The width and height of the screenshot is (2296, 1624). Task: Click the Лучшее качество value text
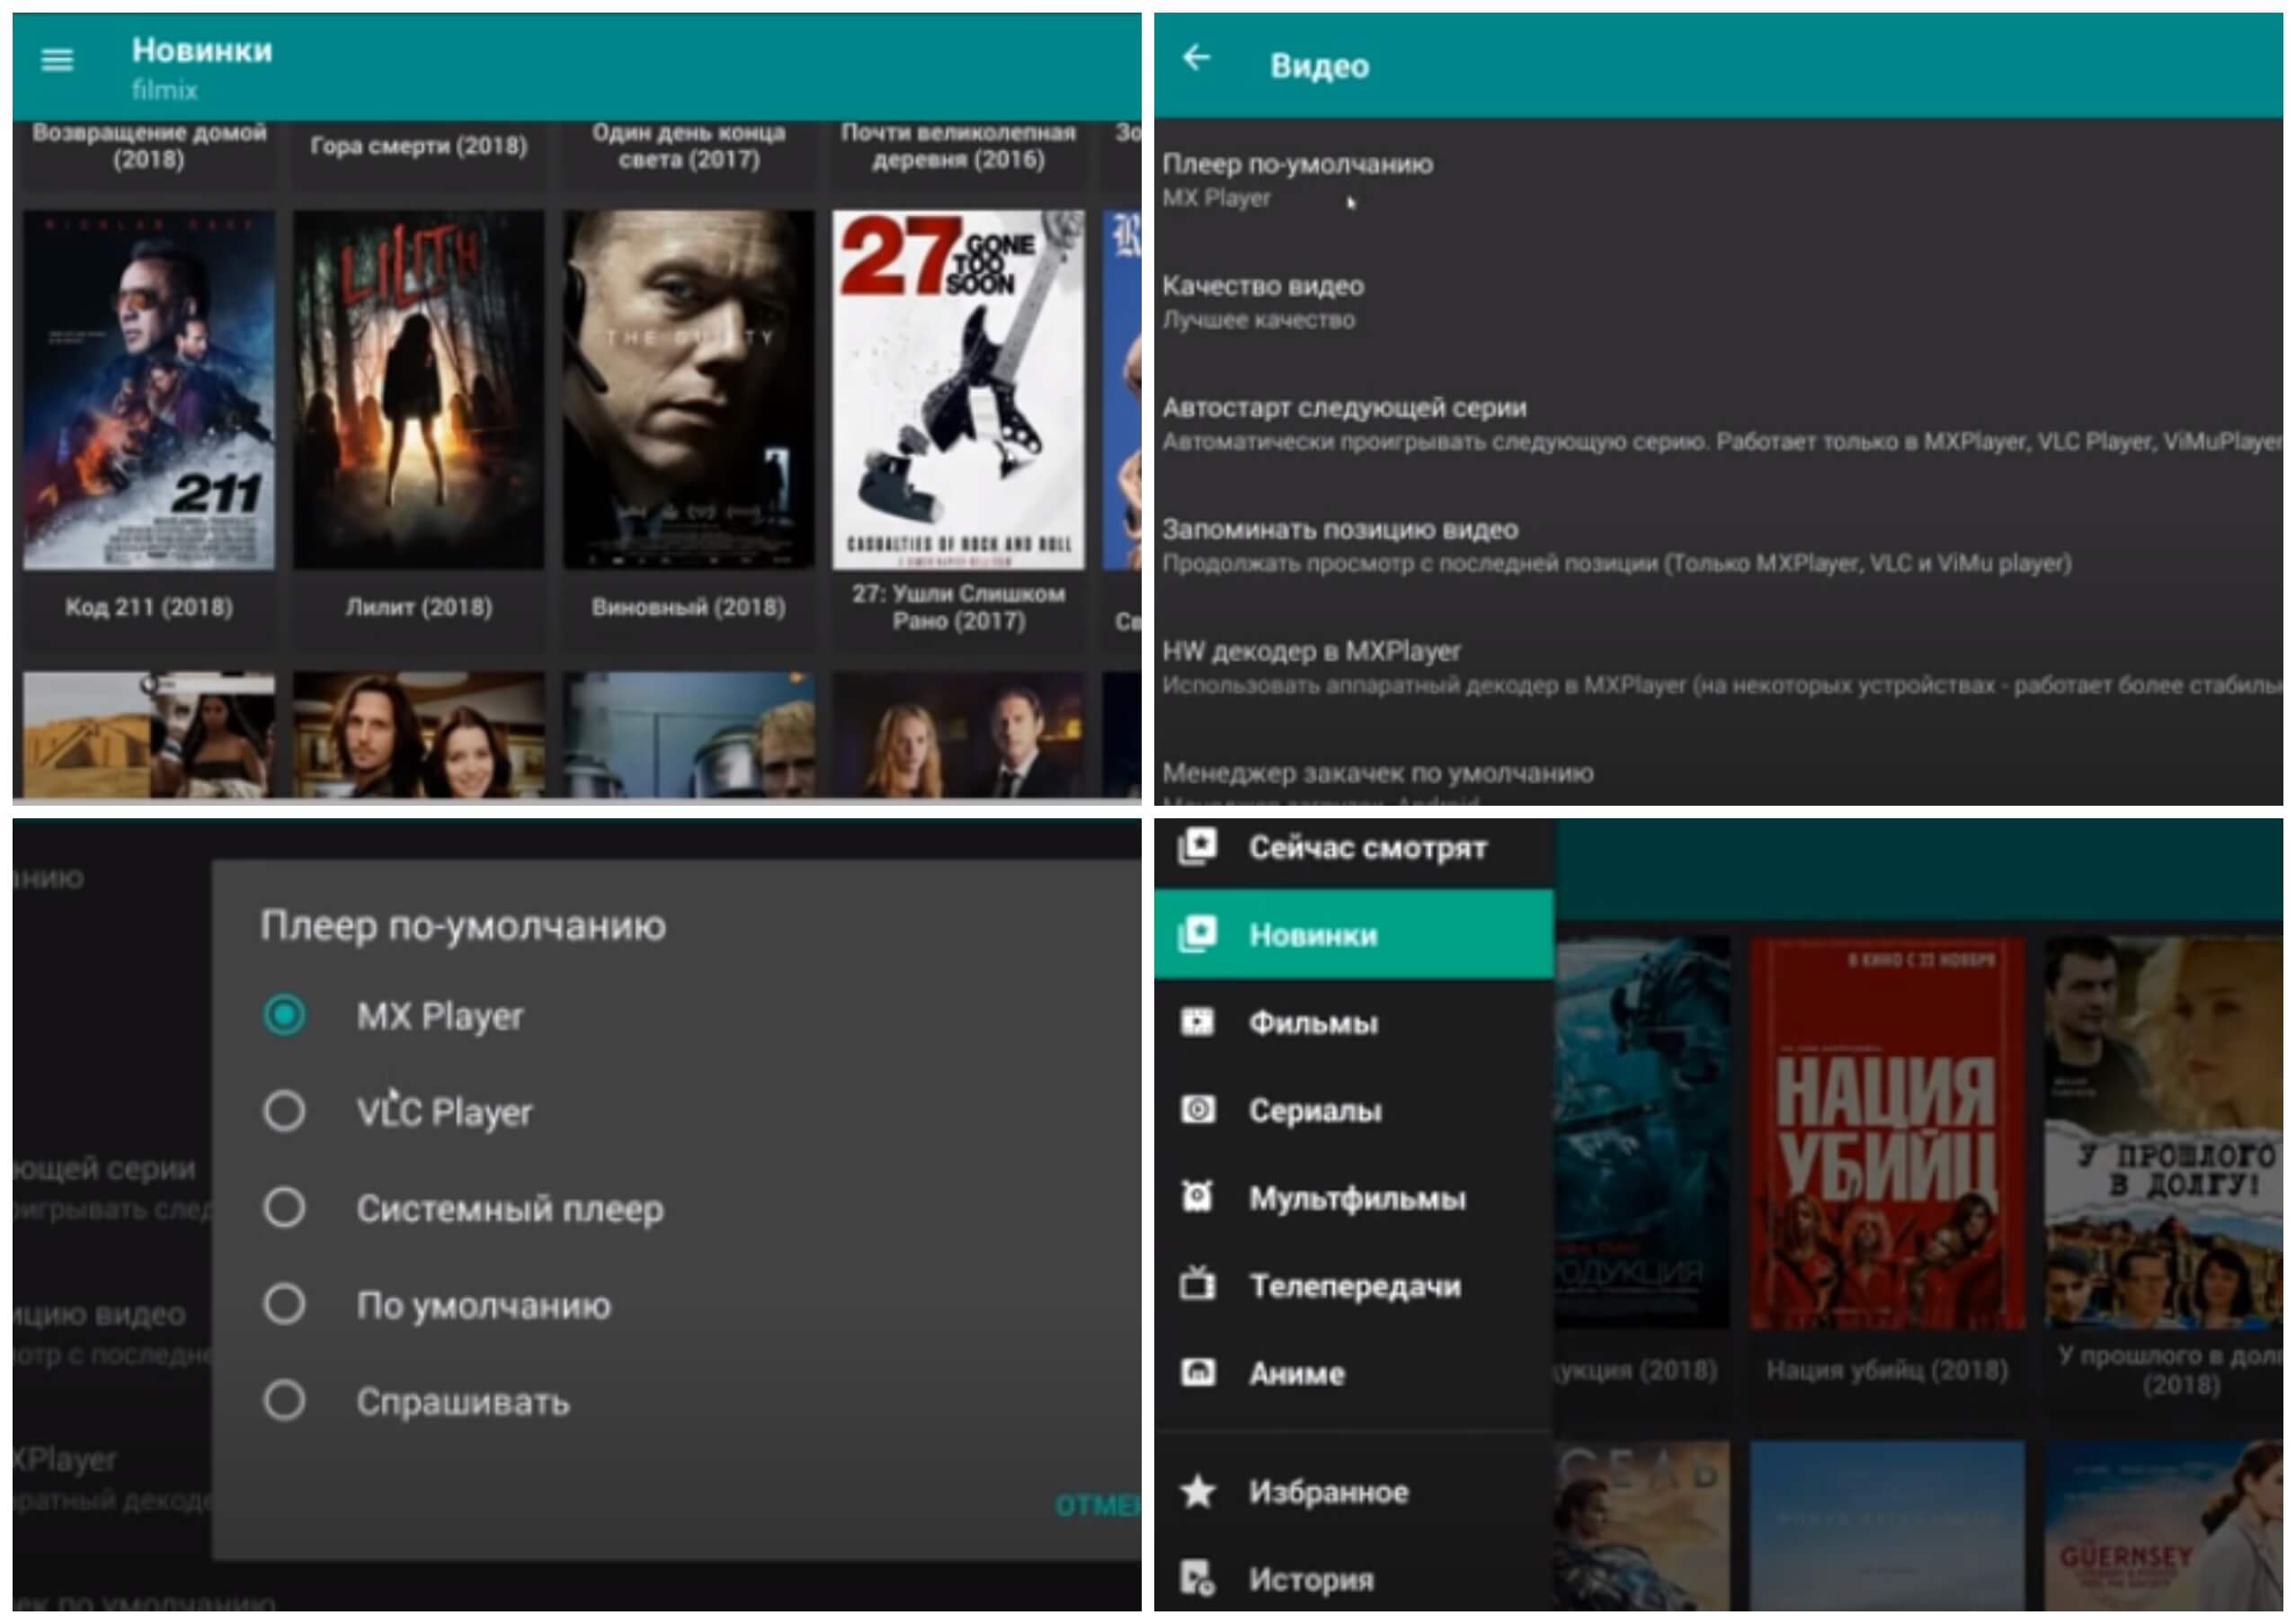point(1259,320)
